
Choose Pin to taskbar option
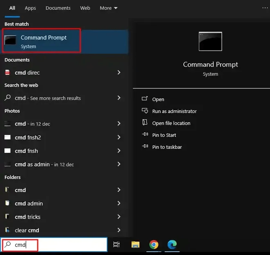click(167, 147)
